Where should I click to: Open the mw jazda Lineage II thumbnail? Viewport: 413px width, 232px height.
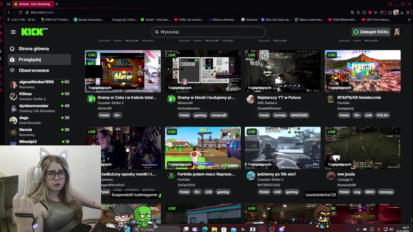coord(363,148)
